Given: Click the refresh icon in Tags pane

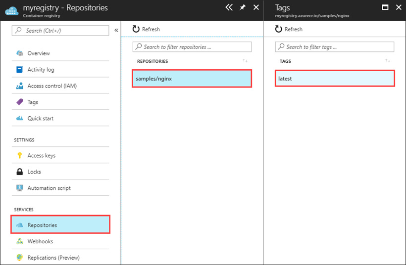Looking at the screenshot, I should coord(278,29).
